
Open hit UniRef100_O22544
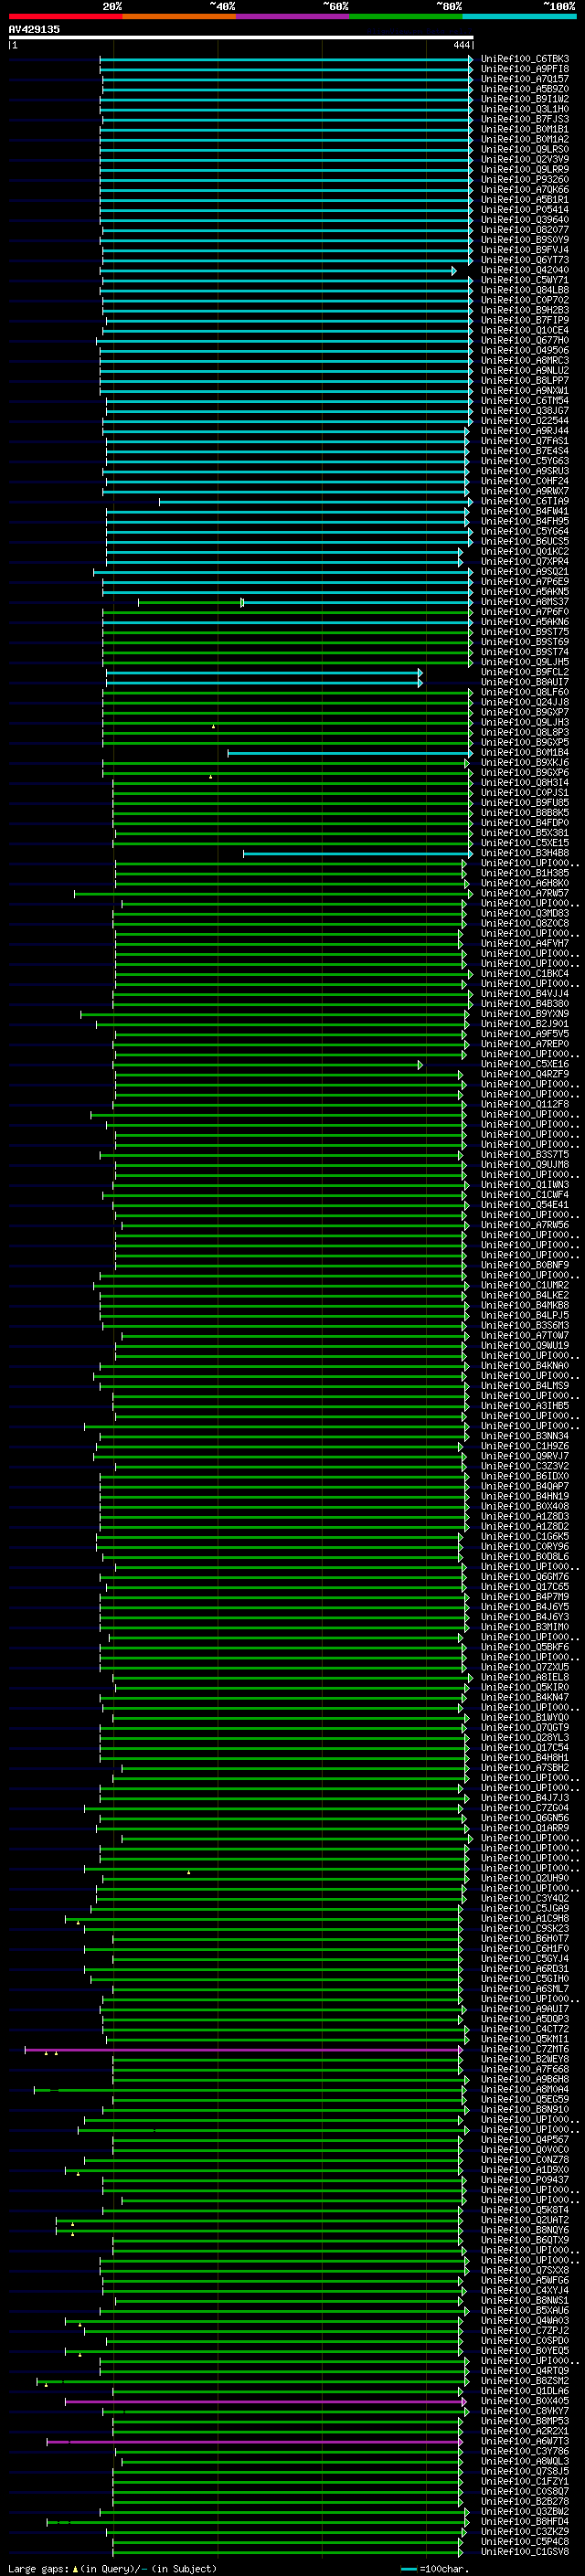coord(525,421)
